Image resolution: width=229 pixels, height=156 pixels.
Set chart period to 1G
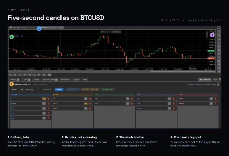coord(10,75)
